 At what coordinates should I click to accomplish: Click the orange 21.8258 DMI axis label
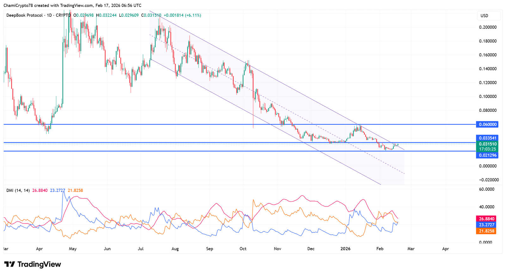(x=486, y=231)
